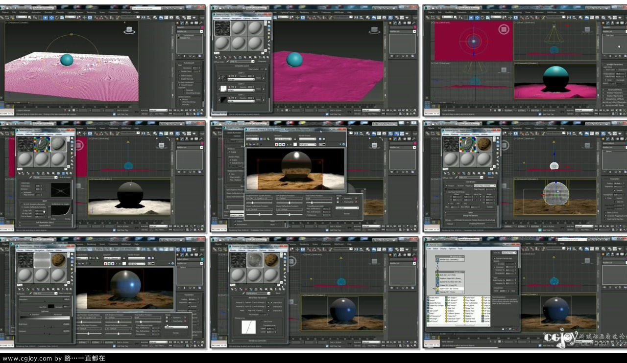Click selection lock icon in wireframe plane status bar

click(69, 110)
